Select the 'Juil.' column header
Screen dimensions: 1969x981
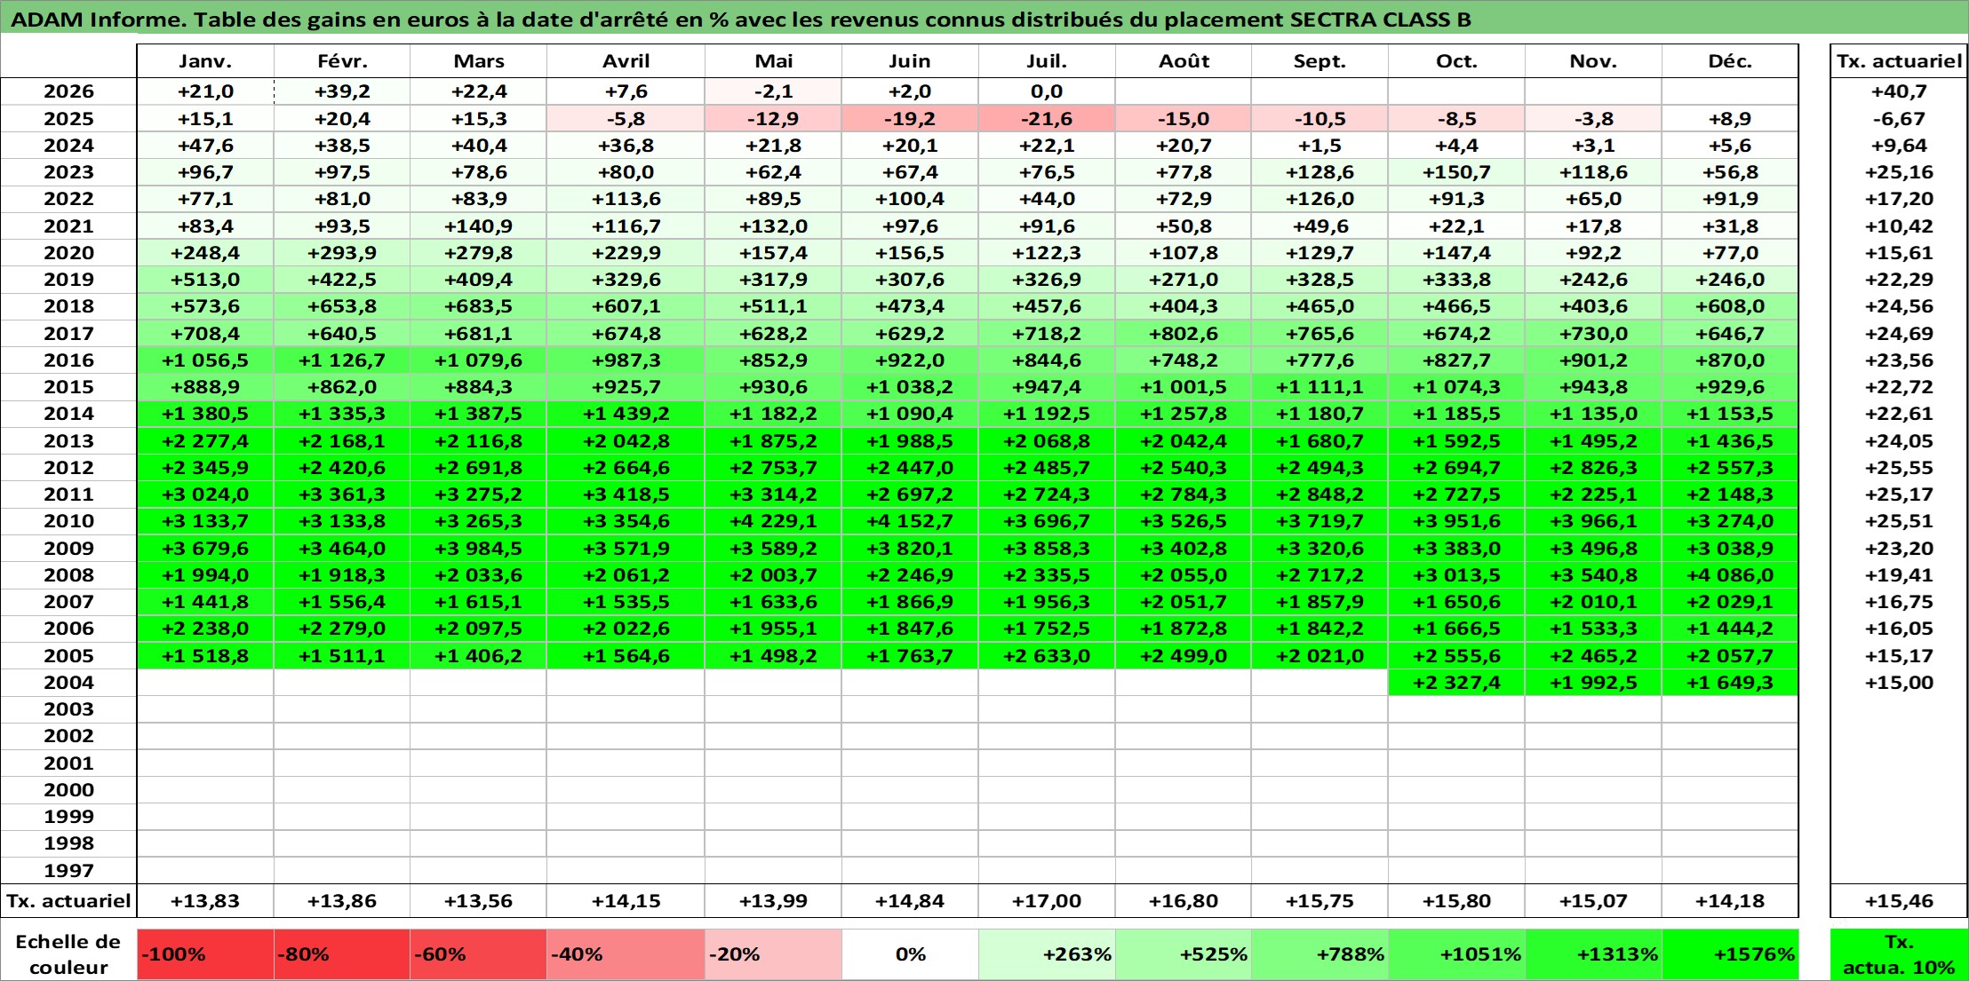(x=1047, y=61)
